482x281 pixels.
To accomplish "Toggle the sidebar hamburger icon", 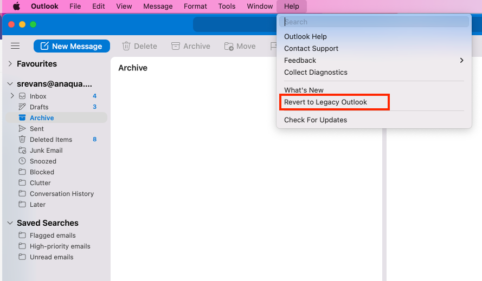I will point(15,46).
